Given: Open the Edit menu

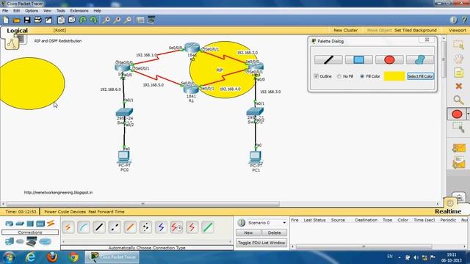Looking at the screenshot, I should pyautogui.click(x=16, y=10).
